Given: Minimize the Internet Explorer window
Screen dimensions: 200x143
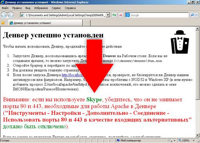Looking at the screenshot, I should pyautogui.click(x=189, y=2).
